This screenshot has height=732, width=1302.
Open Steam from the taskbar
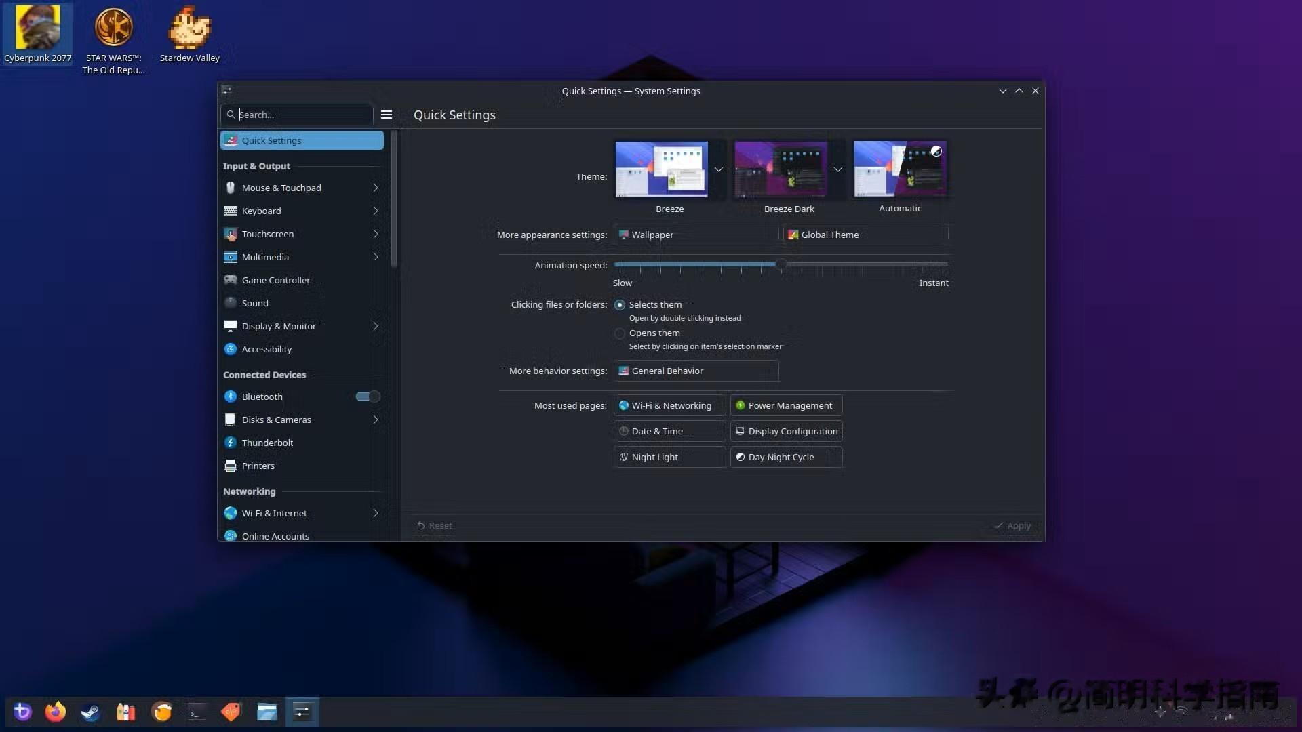[90, 712]
